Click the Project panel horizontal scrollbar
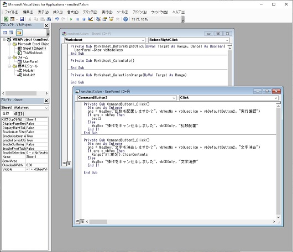 click(x=25, y=93)
